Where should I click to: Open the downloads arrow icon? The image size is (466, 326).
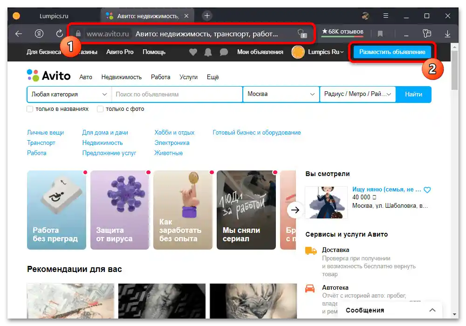(x=447, y=34)
